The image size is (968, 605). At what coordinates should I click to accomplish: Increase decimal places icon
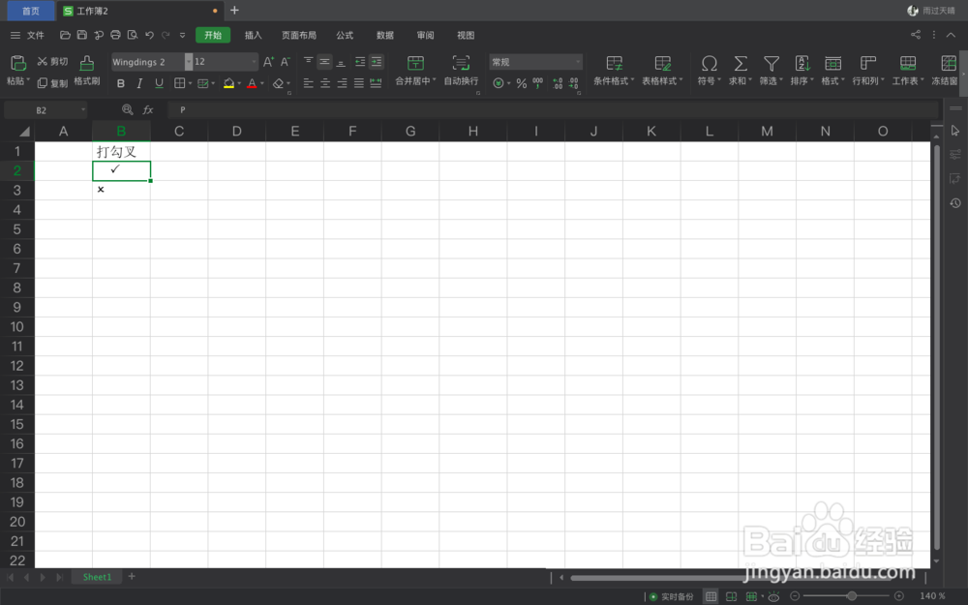pyautogui.click(x=558, y=83)
